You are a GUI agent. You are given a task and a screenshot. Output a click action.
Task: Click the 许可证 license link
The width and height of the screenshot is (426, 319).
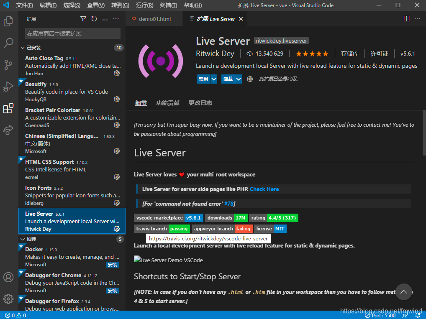[x=379, y=54]
